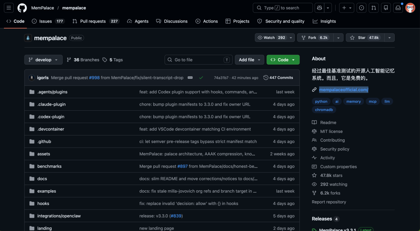
Task: Open the .devcontainer folder
Action: click(51, 129)
